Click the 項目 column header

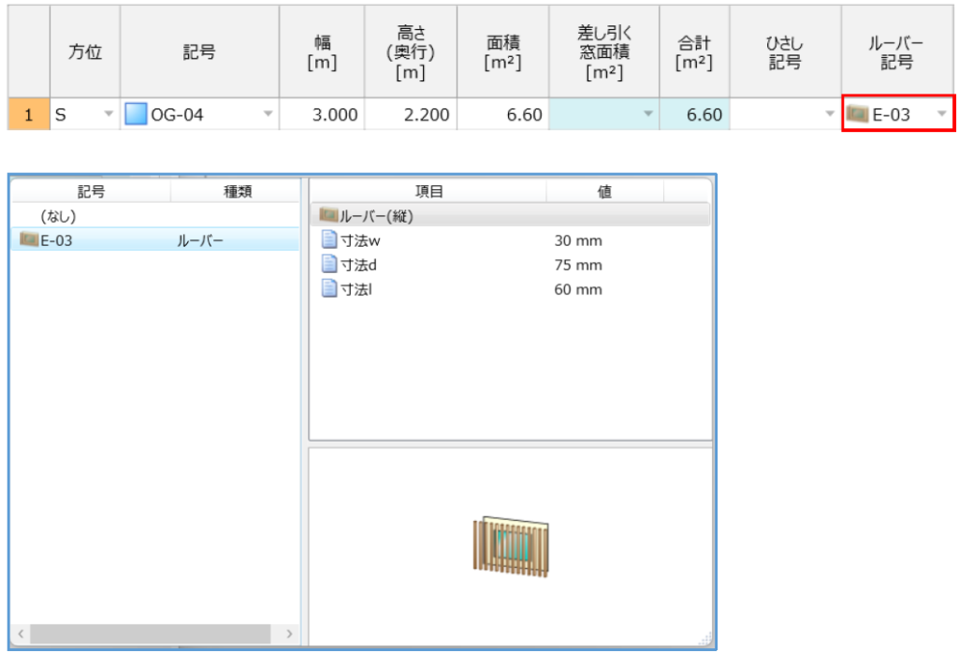(428, 192)
